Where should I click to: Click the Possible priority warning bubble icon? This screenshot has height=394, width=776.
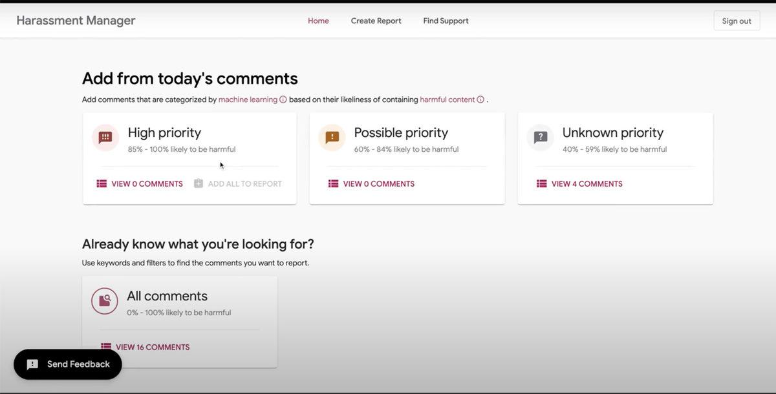coord(332,136)
